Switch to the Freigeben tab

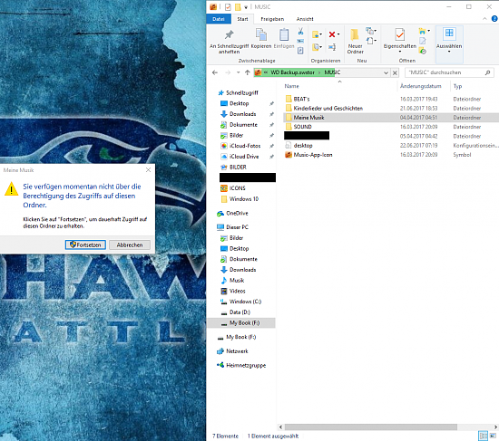tap(272, 19)
